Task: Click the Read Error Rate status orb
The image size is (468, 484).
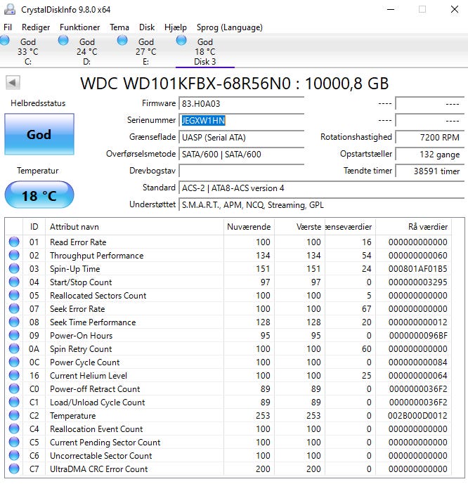Action: click(14, 242)
